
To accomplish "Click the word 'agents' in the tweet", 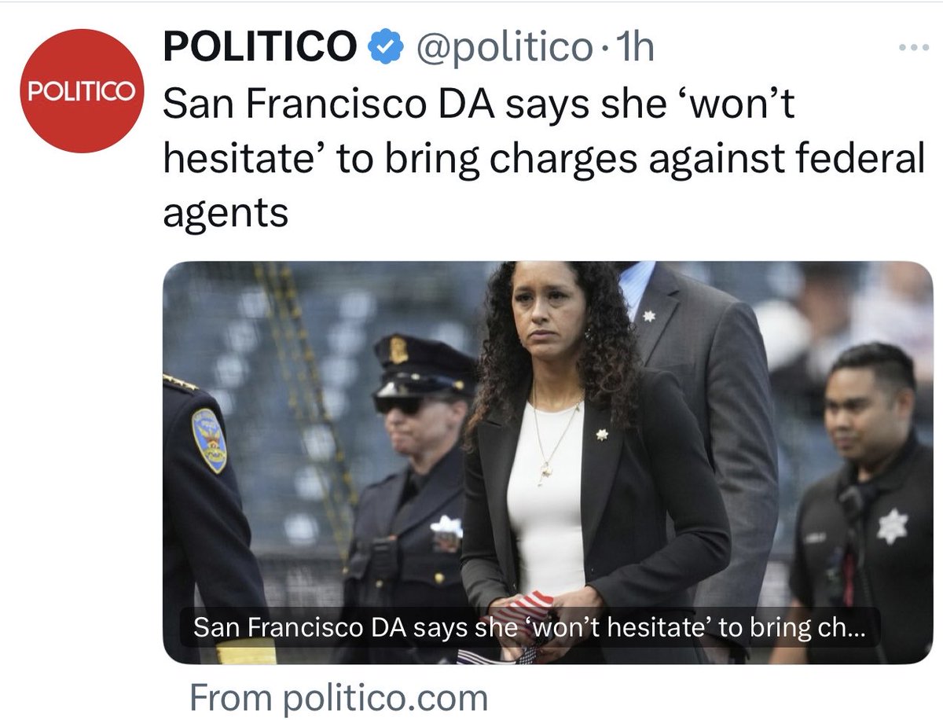I will [x=226, y=212].
